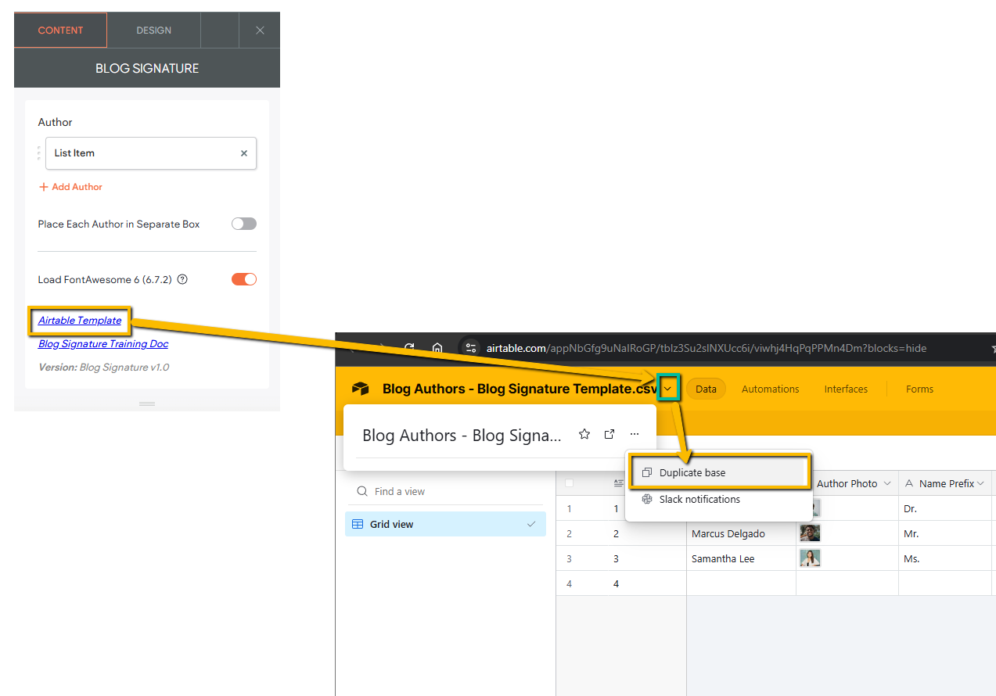
Task: Open the FontAwesome help tooltip icon
Action: [182, 279]
